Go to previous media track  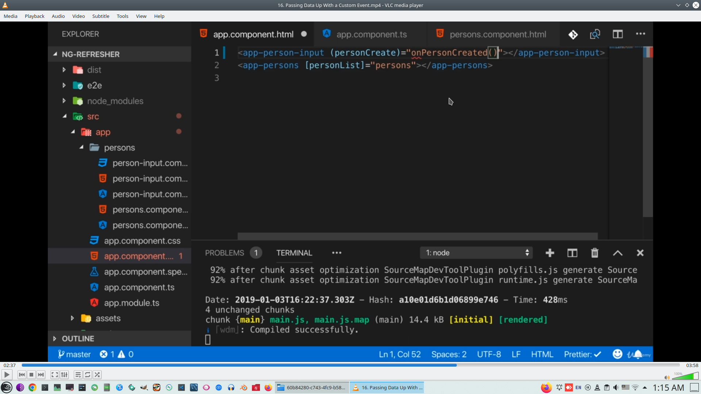22,375
